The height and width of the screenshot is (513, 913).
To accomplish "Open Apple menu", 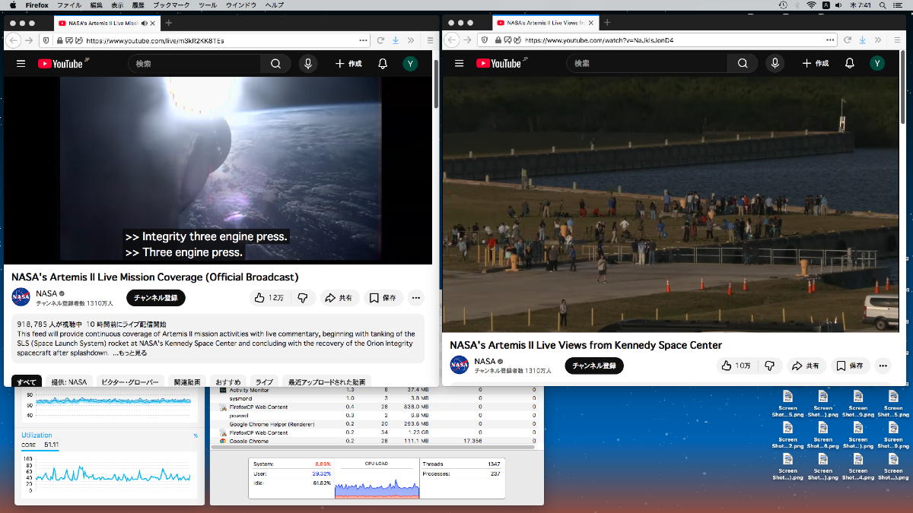I will tap(13, 5).
